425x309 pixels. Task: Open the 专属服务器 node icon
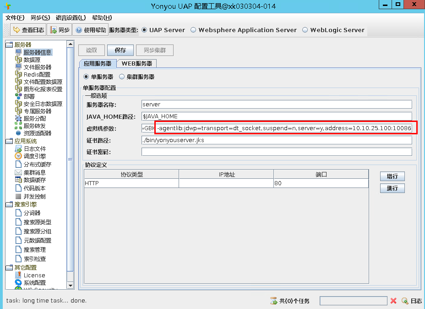coord(18,110)
